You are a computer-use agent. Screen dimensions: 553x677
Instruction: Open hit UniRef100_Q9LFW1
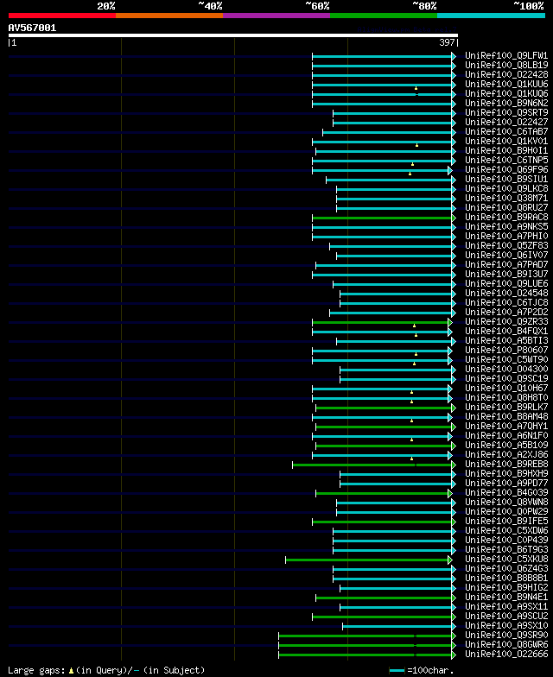506,55
